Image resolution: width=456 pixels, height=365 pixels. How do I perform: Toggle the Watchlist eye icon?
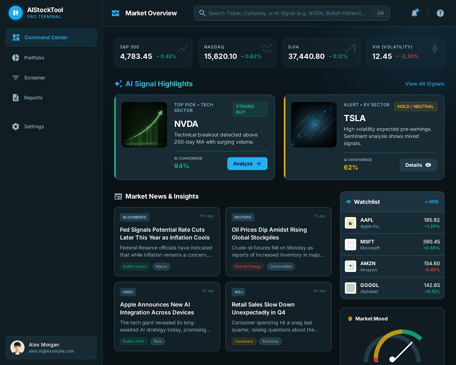[x=349, y=202]
